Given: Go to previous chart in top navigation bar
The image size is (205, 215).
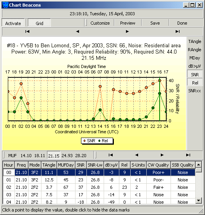Looking at the screenshot, I should click(77, 32).
